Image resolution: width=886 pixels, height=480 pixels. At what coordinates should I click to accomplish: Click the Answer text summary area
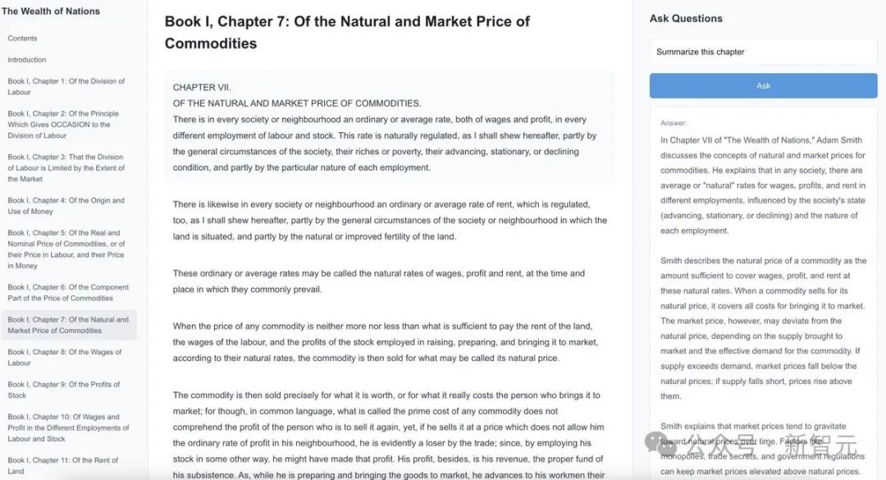(x=764, y=294)
